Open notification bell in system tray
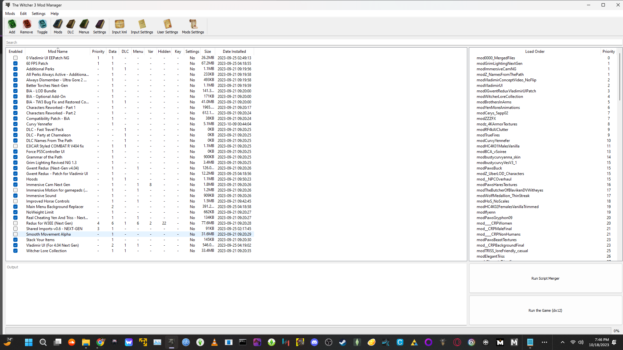 coord(614,342)
